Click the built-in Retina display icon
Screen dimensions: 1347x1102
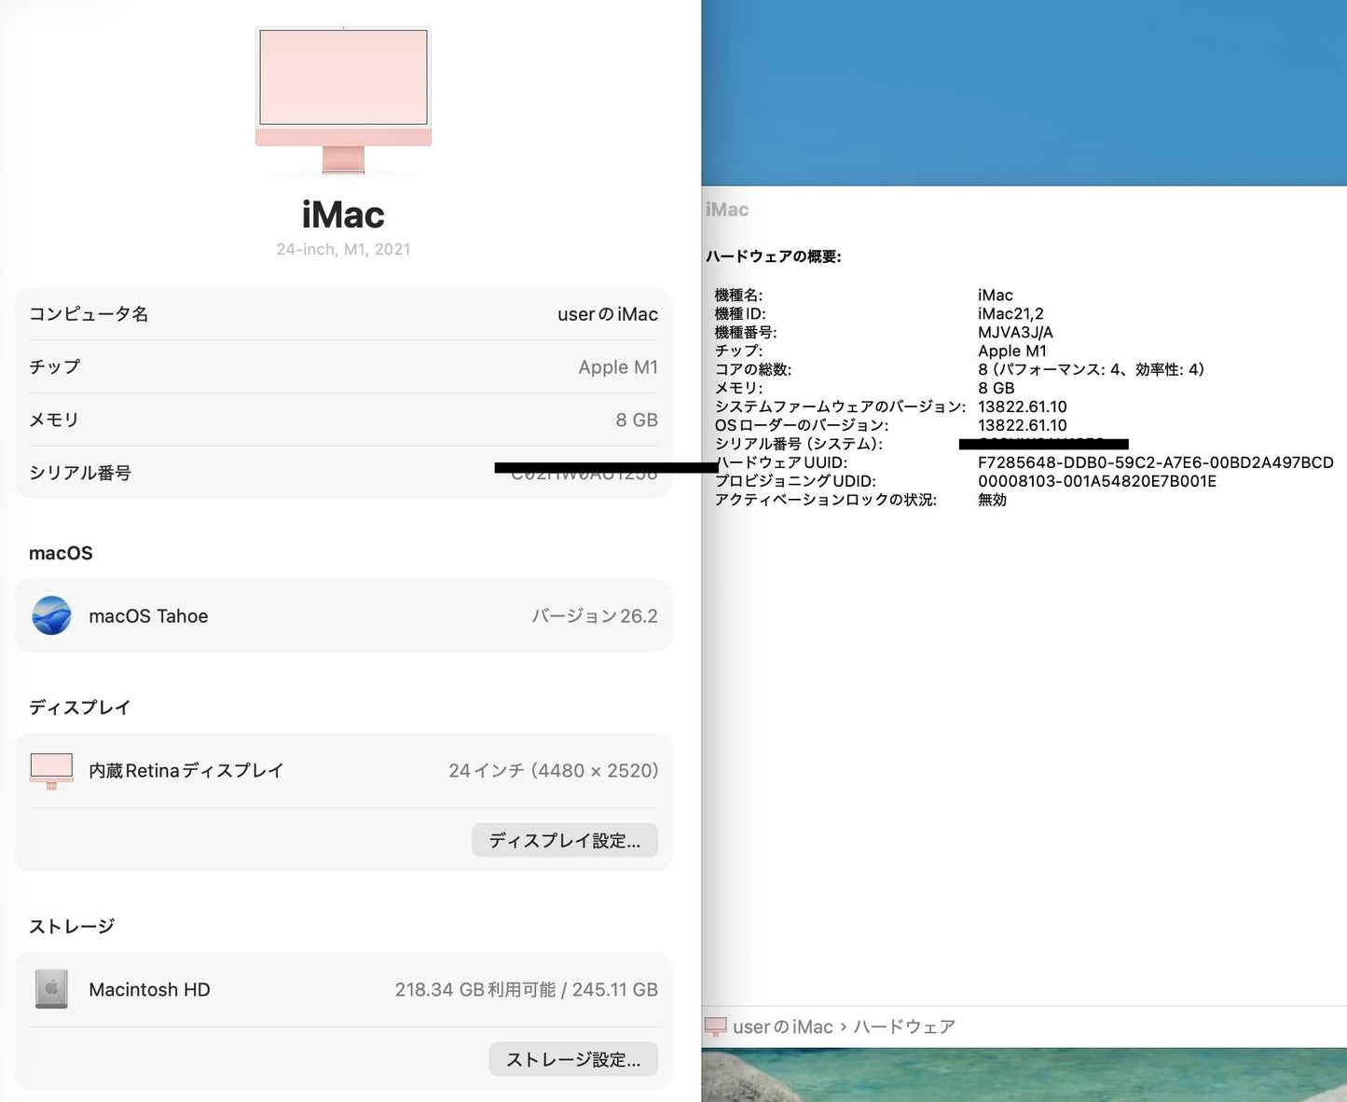(x=51, y=771)
